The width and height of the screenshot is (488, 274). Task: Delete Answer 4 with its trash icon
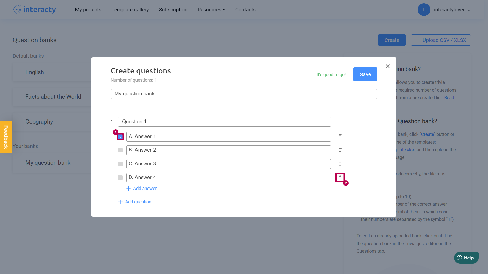click(x=340, y=178)
